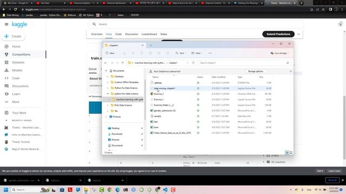Switch Explorer to details view layout
This screenshot has width=346, height=194.
287,153
